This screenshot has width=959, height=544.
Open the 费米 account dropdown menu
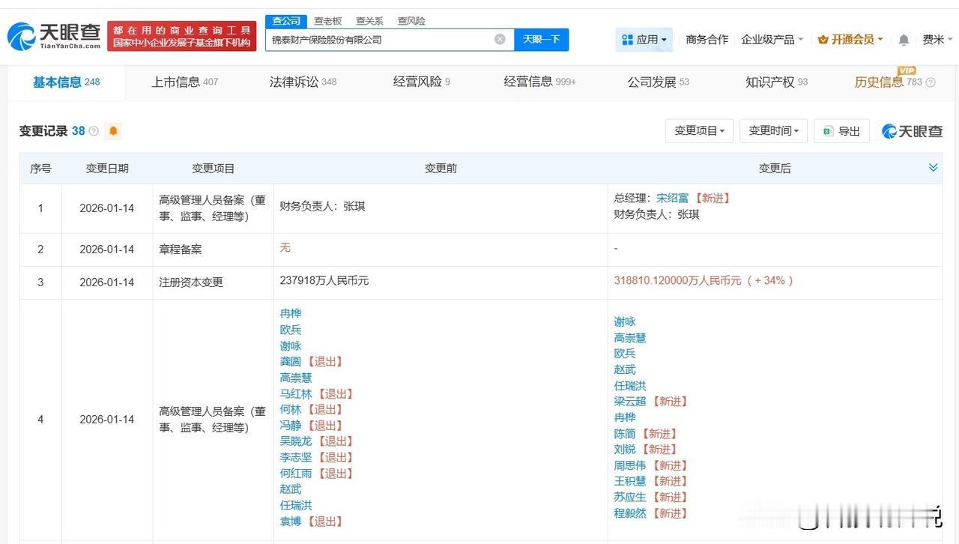pyautogui.click(x=935, y=39)
